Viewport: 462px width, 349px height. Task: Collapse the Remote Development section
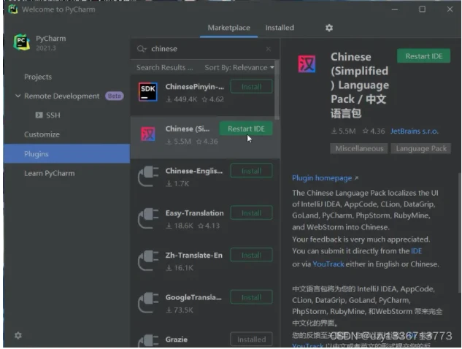(x=18, y=96)
